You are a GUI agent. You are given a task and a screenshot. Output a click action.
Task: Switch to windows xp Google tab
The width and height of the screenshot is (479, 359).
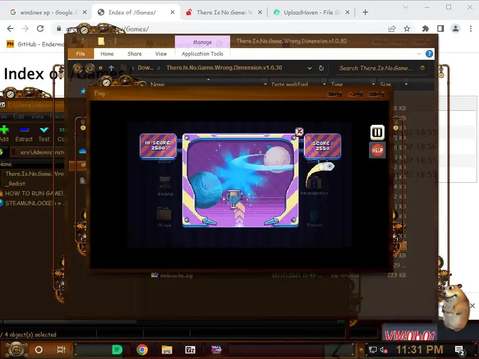pyautogui.click(x=47, y=13)
